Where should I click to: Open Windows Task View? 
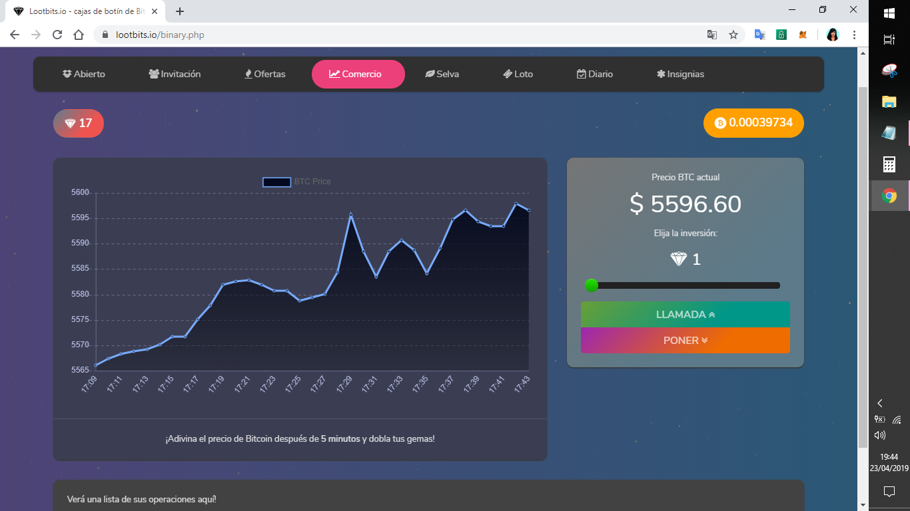pos(889,40)
